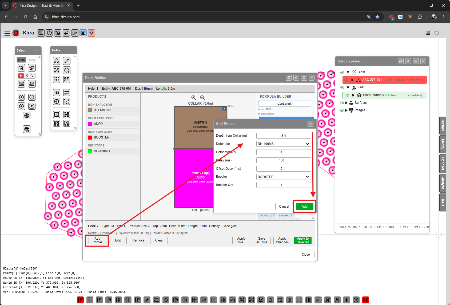Expand the Images tree node
Screen dimensions: 450x305
click(x=347, y=110)
